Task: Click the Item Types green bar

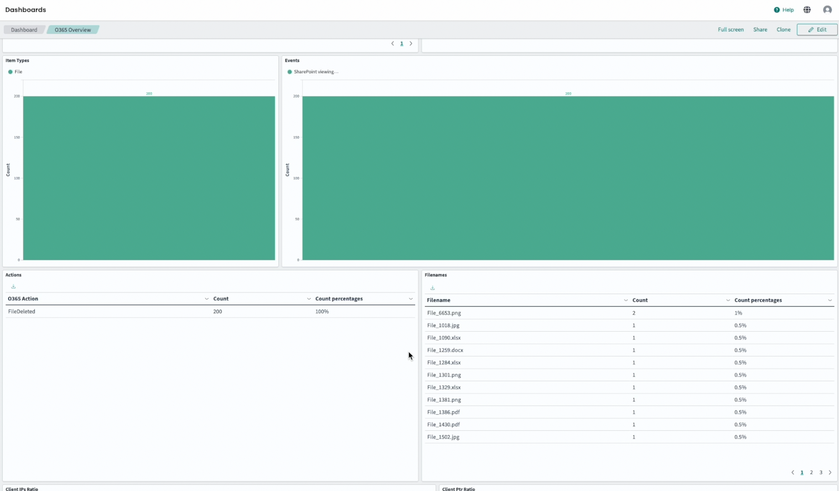Action: (149, 178)
